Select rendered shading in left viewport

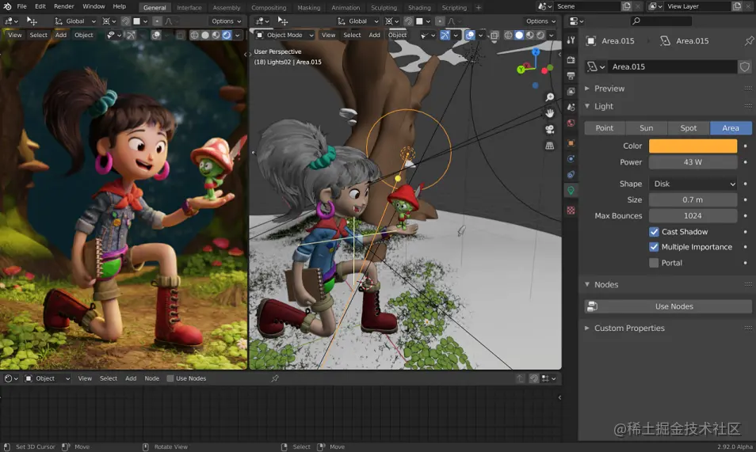click(x=226, y=35)
